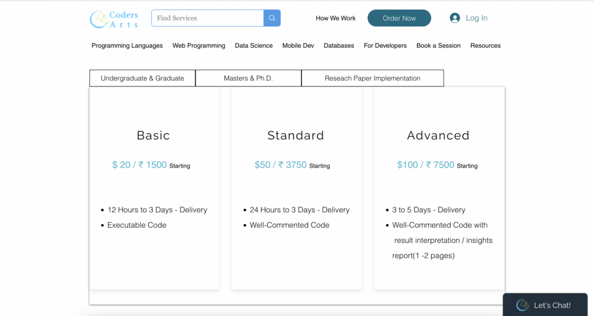
Task: Go to Book a Session
Action: pos(438,46)
